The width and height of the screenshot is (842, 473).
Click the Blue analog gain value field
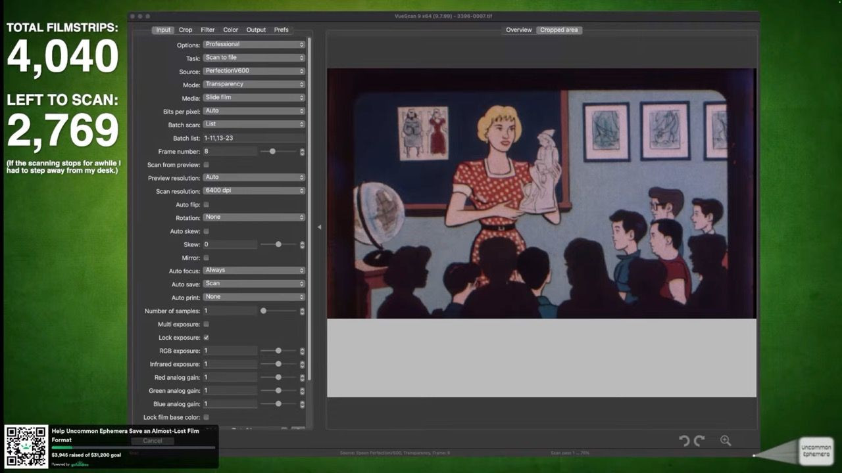pos(230,404)
